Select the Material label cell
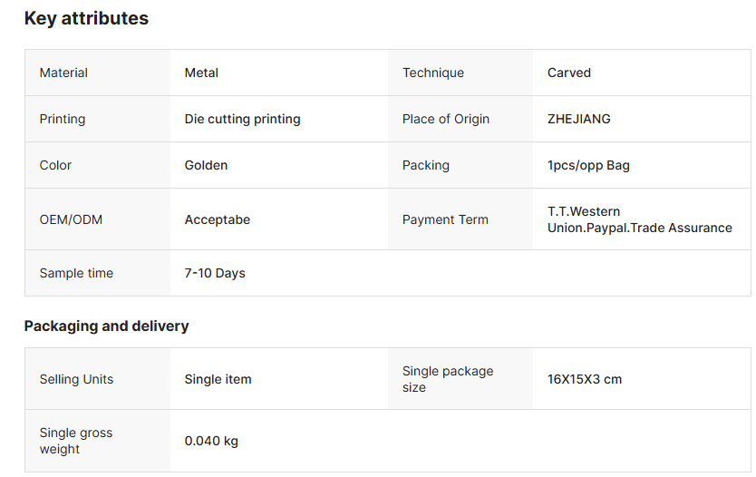 point(97,73)
